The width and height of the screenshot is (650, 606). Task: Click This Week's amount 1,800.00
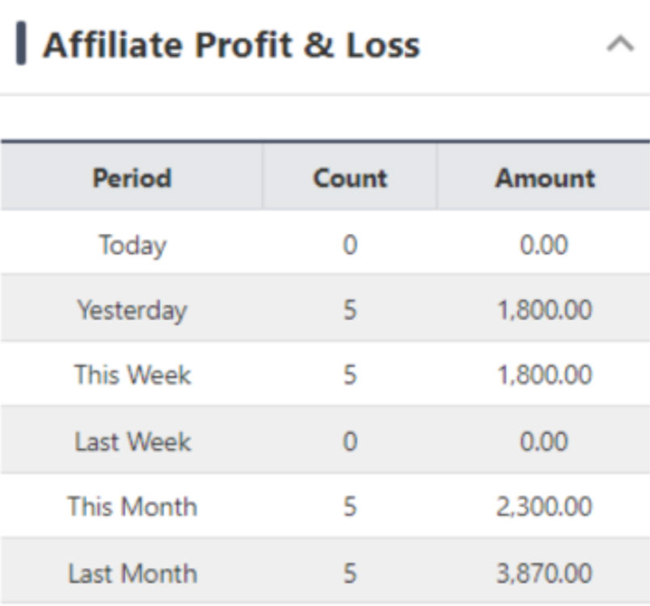(x=544, y=375)
